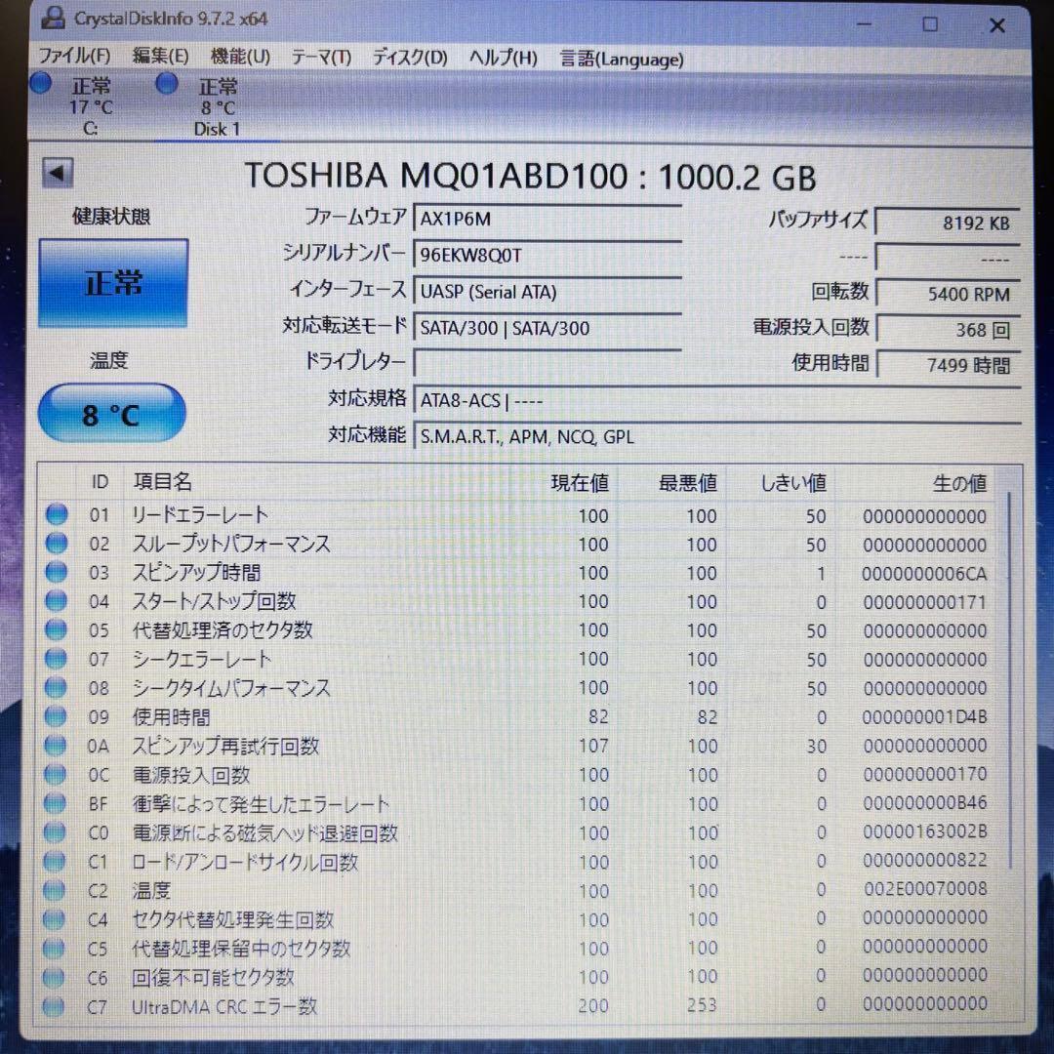Screen dimensions: 1054x1054
Task: Click the blue dot beside 使用時間 attribute 09
Action: tap(56, 716)
